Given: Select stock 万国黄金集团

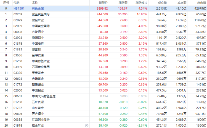Looking at the screenshot, I should pos(41,67).
